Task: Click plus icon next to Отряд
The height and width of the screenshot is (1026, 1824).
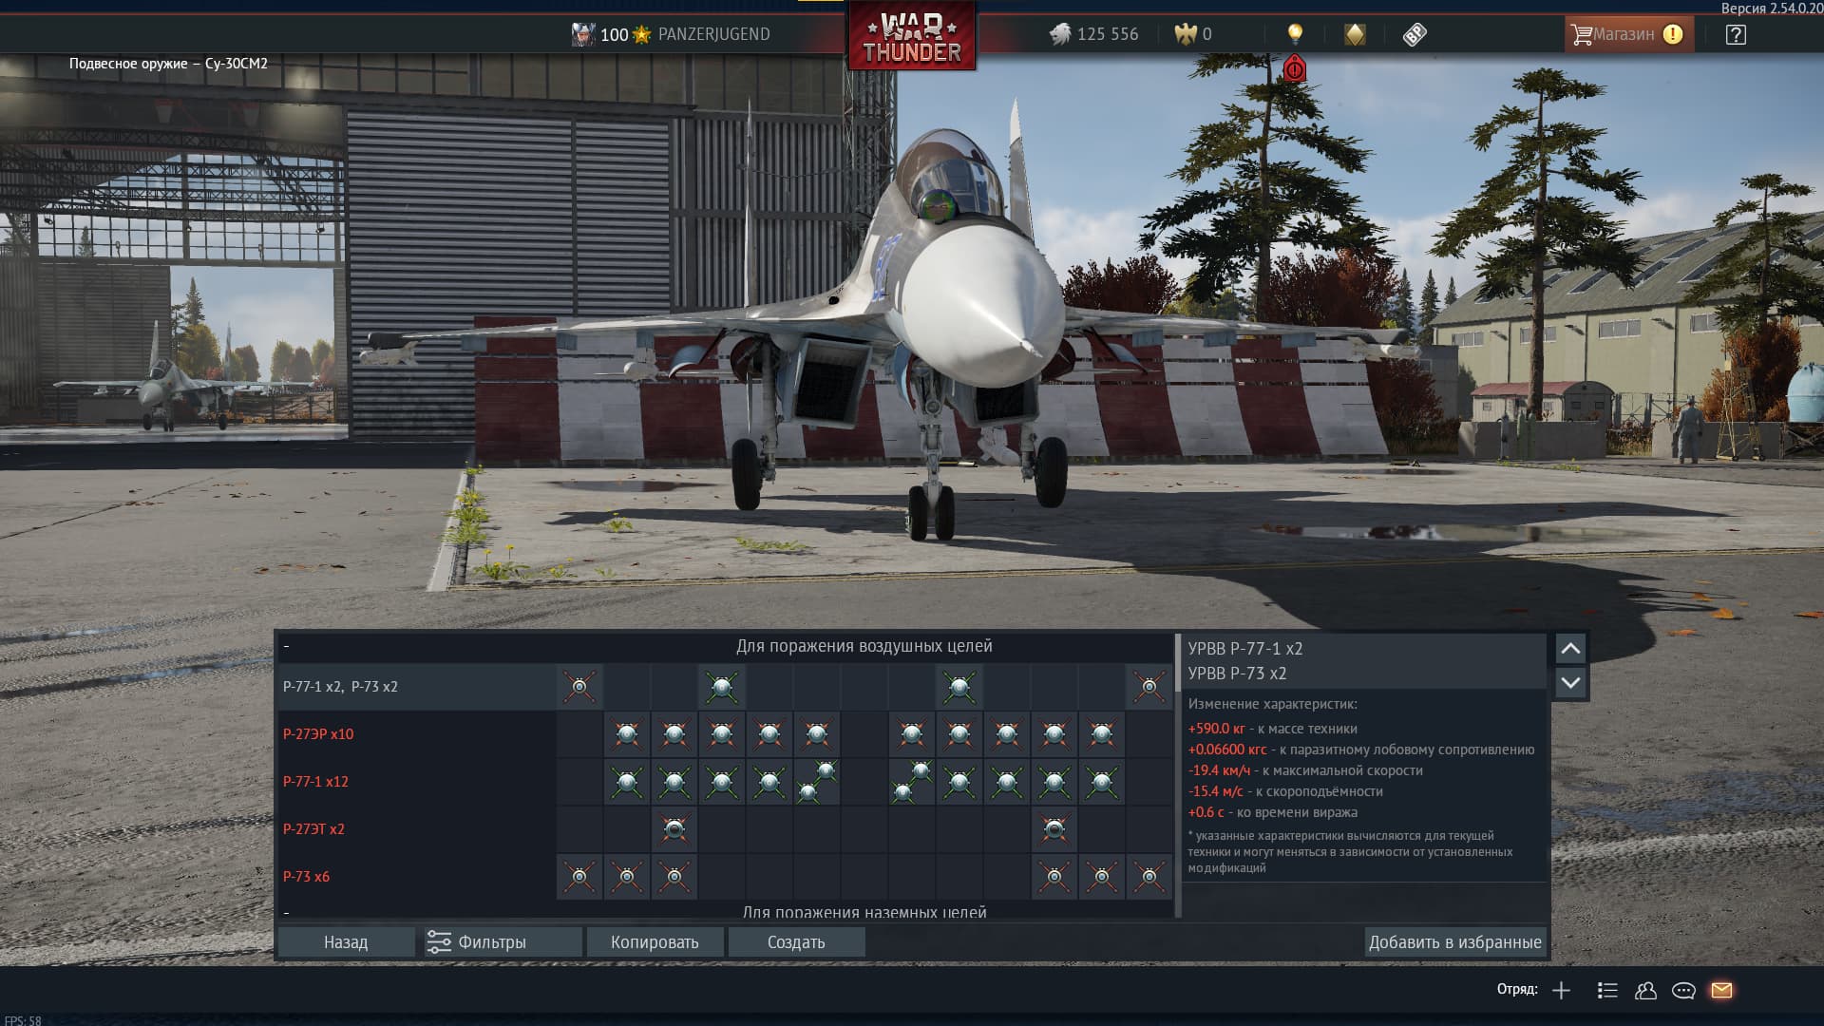Action: 1561,990
